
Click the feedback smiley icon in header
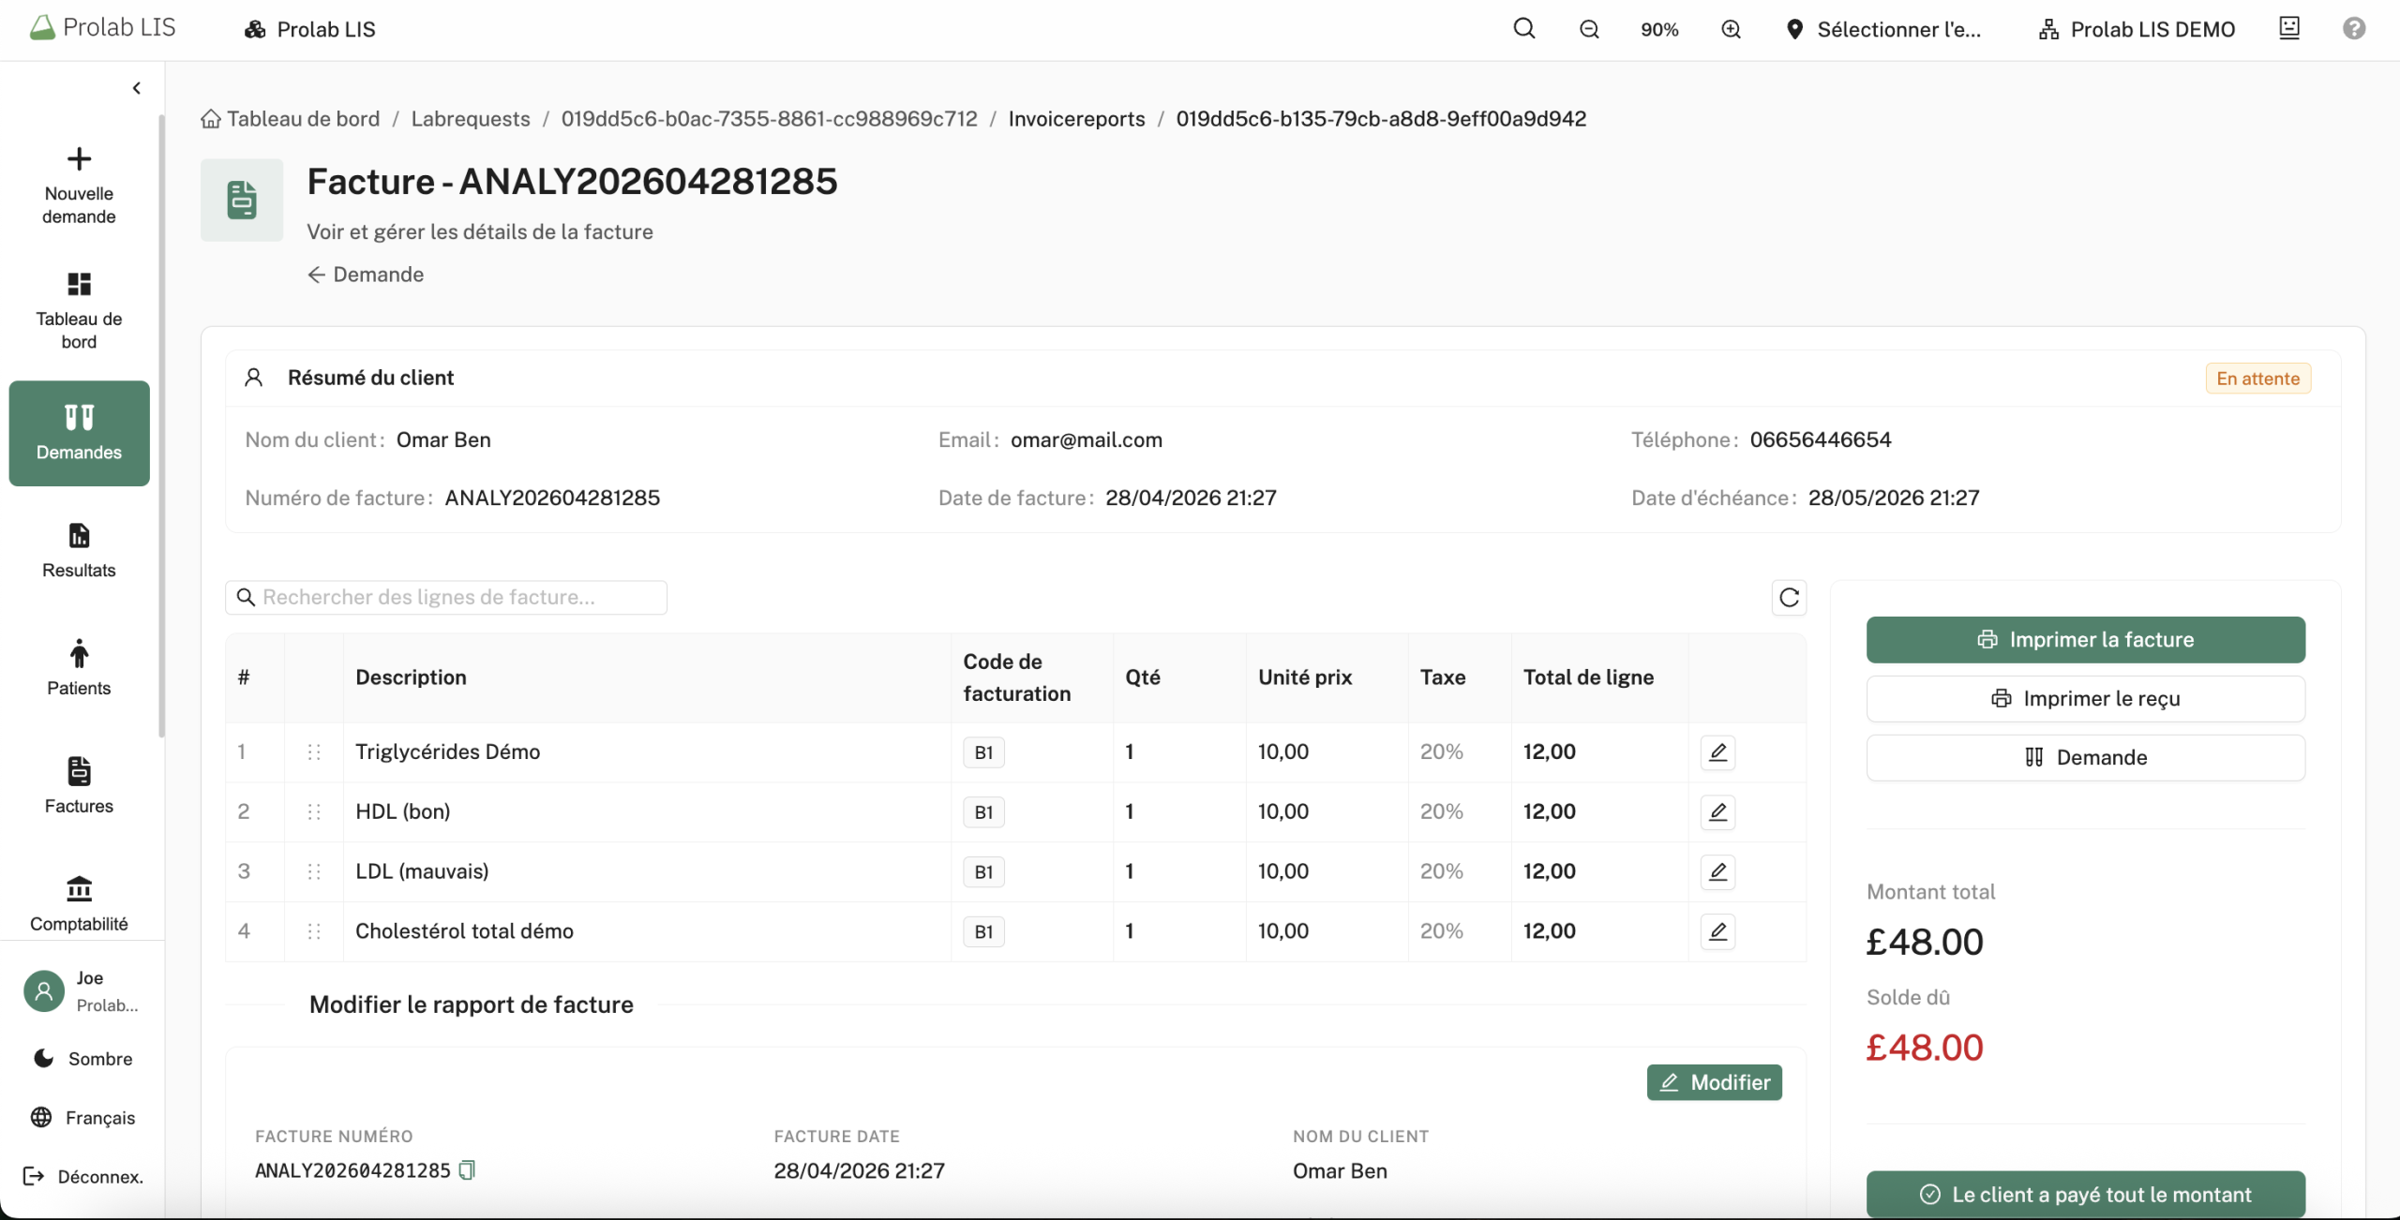(2289, 28)
